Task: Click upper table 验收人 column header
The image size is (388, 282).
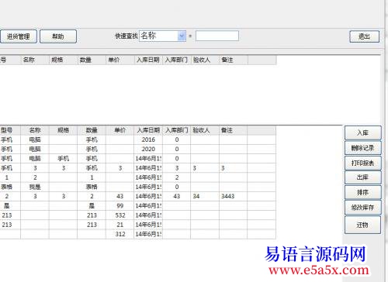Action: click(205, 60)
